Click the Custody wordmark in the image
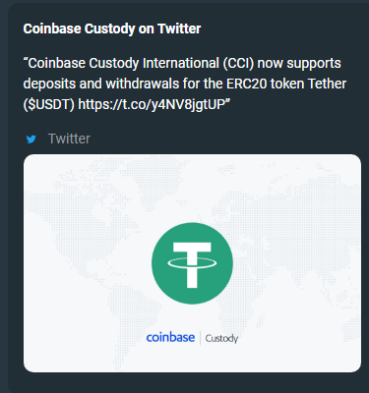This screenshot has width=369, height=393. 221,338
